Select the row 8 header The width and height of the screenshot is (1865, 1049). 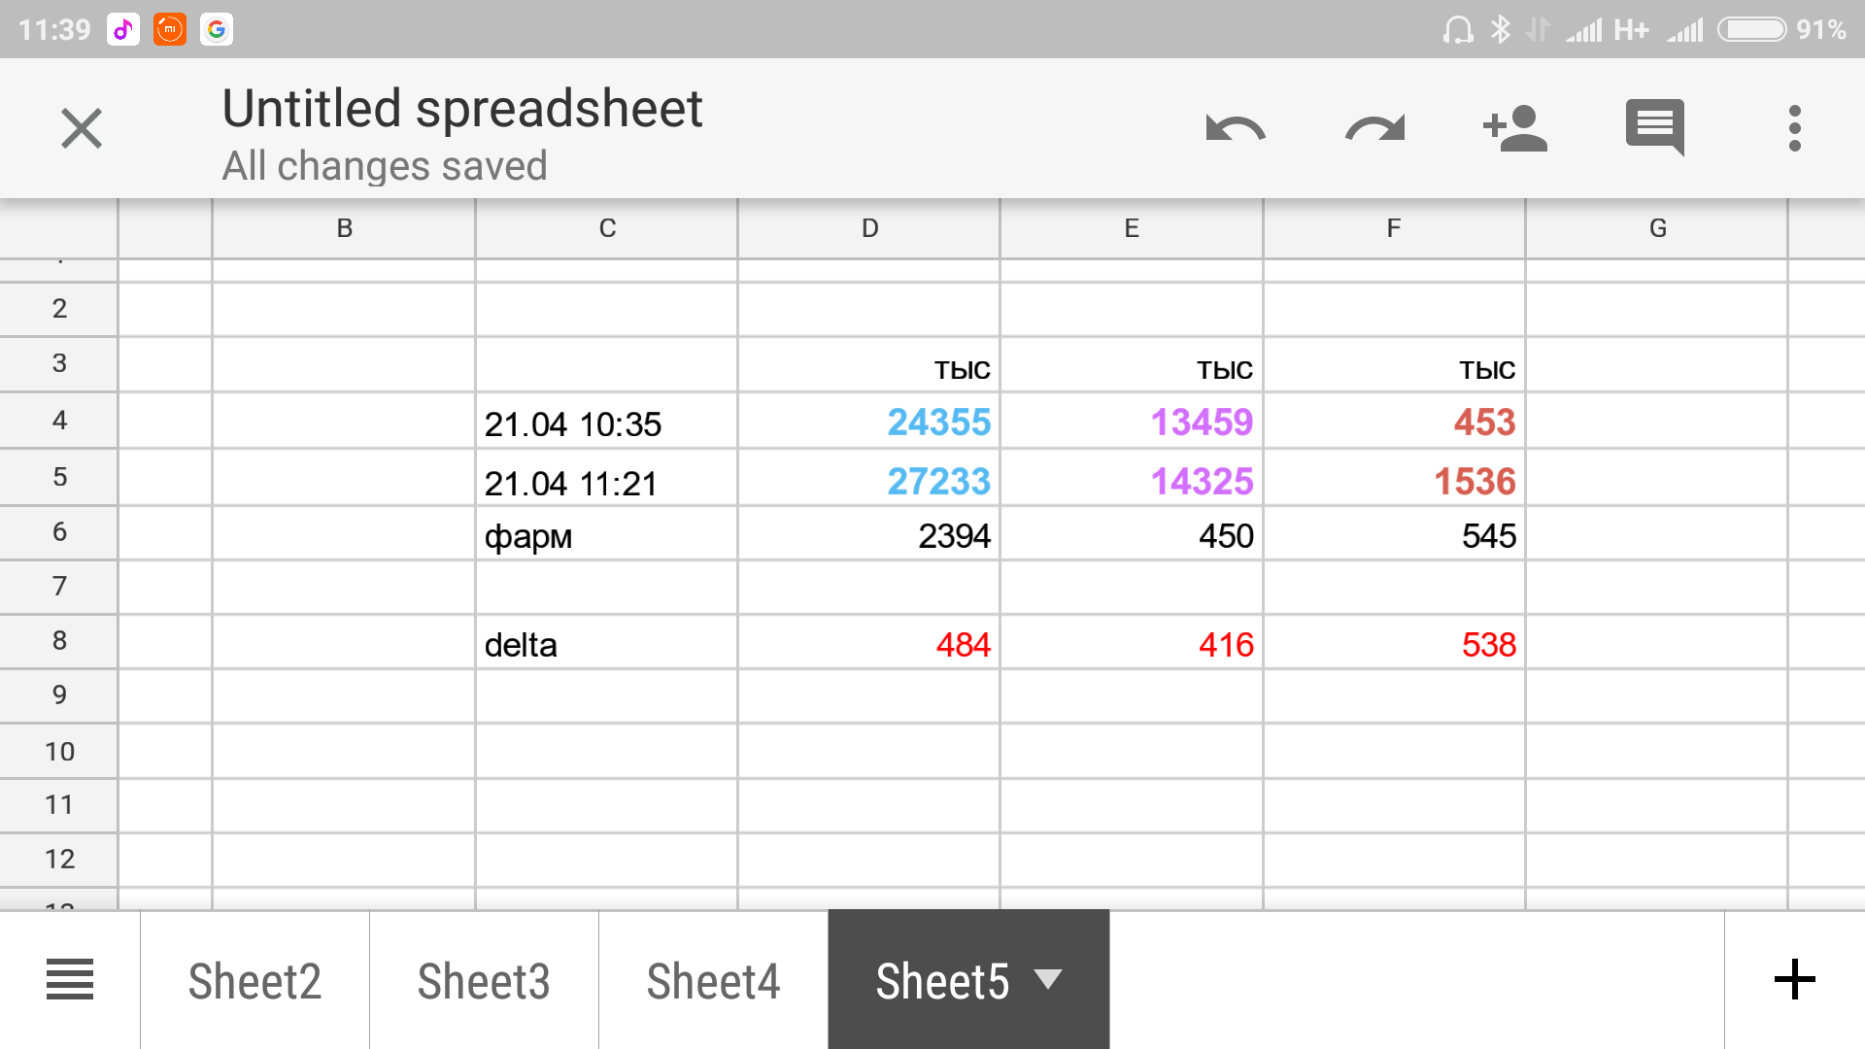tap(59, 641)
